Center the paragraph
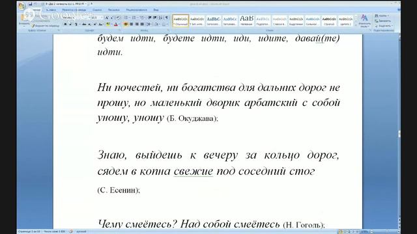The width and height of the screenshot is (417, 234). pyautogui.click(x=131, y=24)
